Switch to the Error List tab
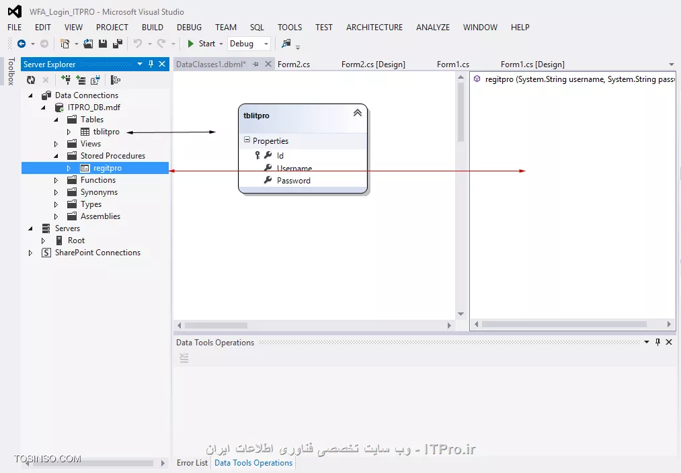This screenshot has height=473, width=681. (x=192, y=462)
